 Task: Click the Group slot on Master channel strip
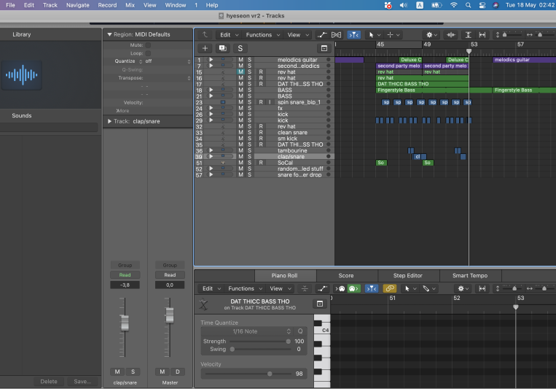coord(170,265)
